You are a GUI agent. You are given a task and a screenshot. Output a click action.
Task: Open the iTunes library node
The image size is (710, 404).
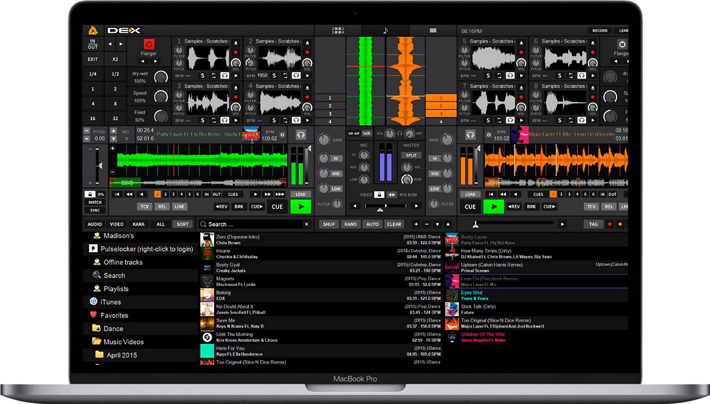(x=110, y=302)
